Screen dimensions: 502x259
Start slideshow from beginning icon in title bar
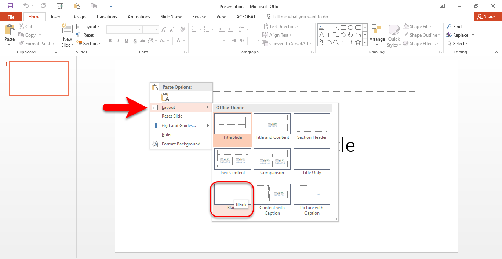coord(60,6)
